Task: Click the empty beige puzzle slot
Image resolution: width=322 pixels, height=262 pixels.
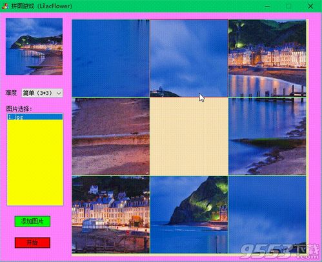Action: (x=189, y=136)
